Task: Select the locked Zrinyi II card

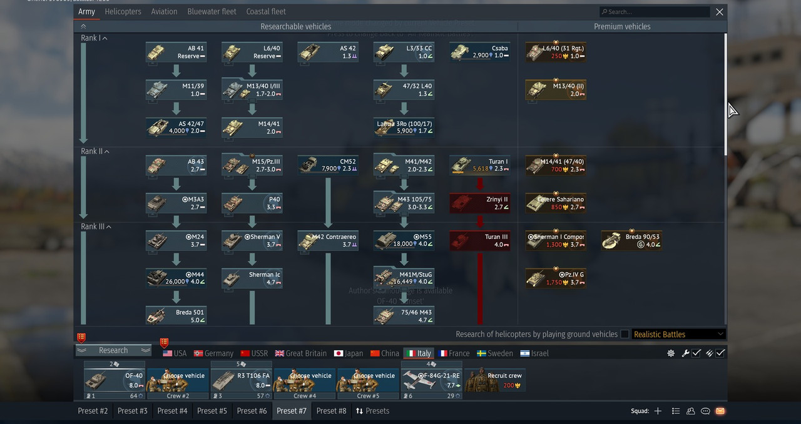Action: coord(480,203)
